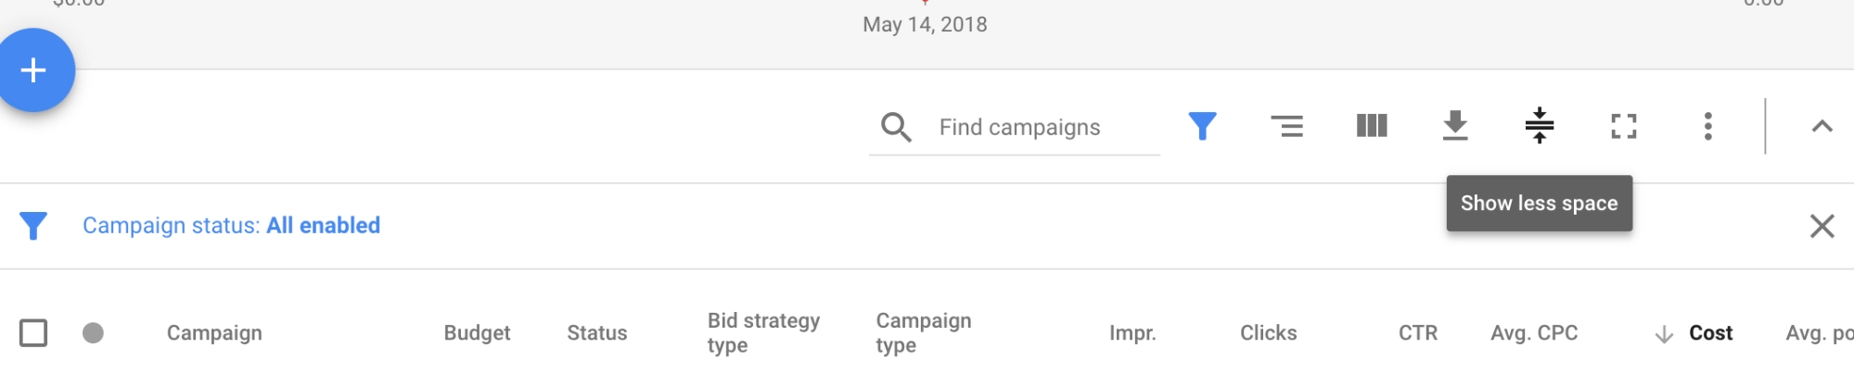Click the download report icon

(x=1455, y=126)
